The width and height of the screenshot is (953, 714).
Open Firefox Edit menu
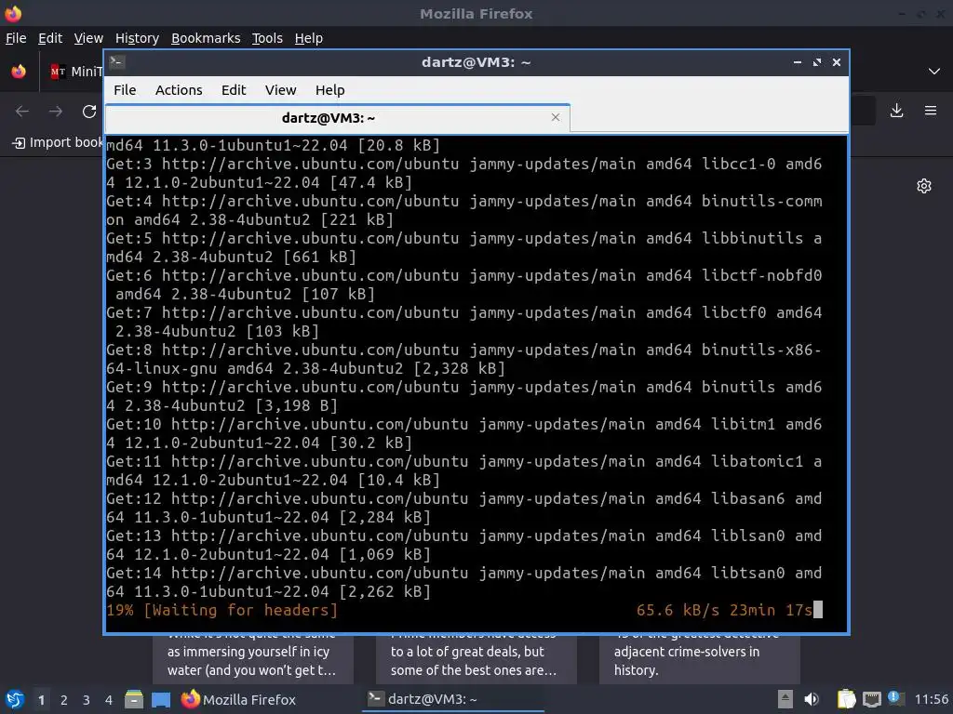click(50, 38)
